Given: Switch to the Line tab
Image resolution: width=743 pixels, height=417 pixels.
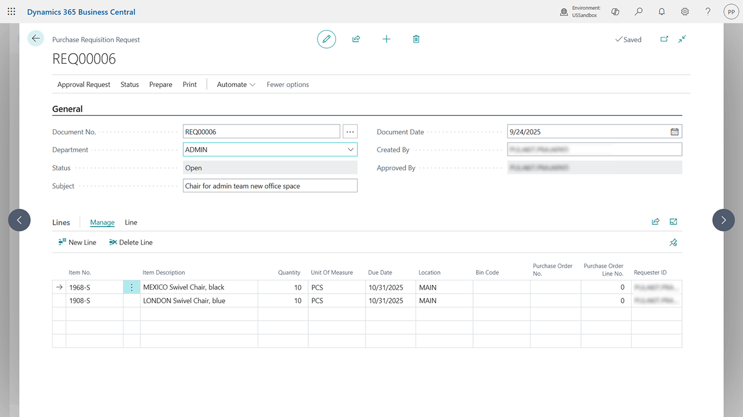Looking at the screenshot, I should (131, 222).
